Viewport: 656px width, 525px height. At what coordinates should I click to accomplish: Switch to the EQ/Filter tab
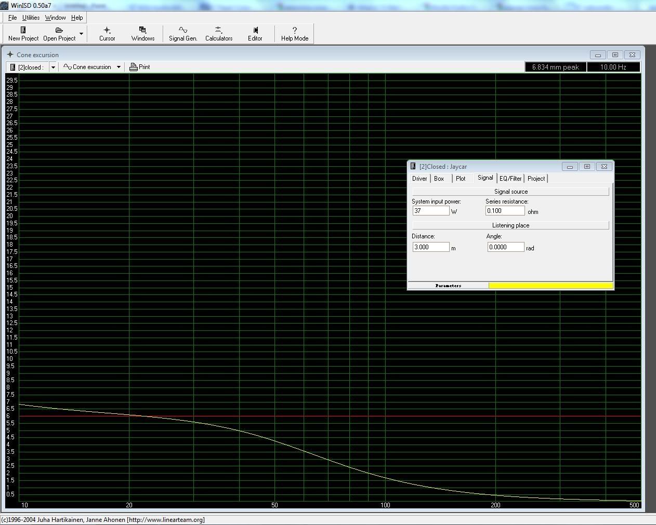click(x=510, y=179)
